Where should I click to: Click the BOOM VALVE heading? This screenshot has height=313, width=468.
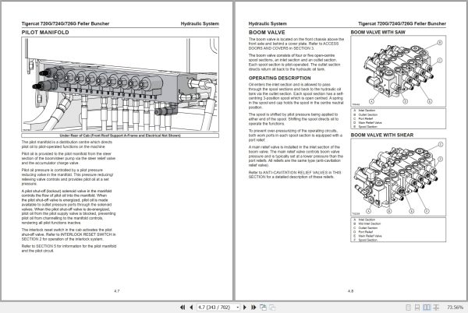point(267,33)
